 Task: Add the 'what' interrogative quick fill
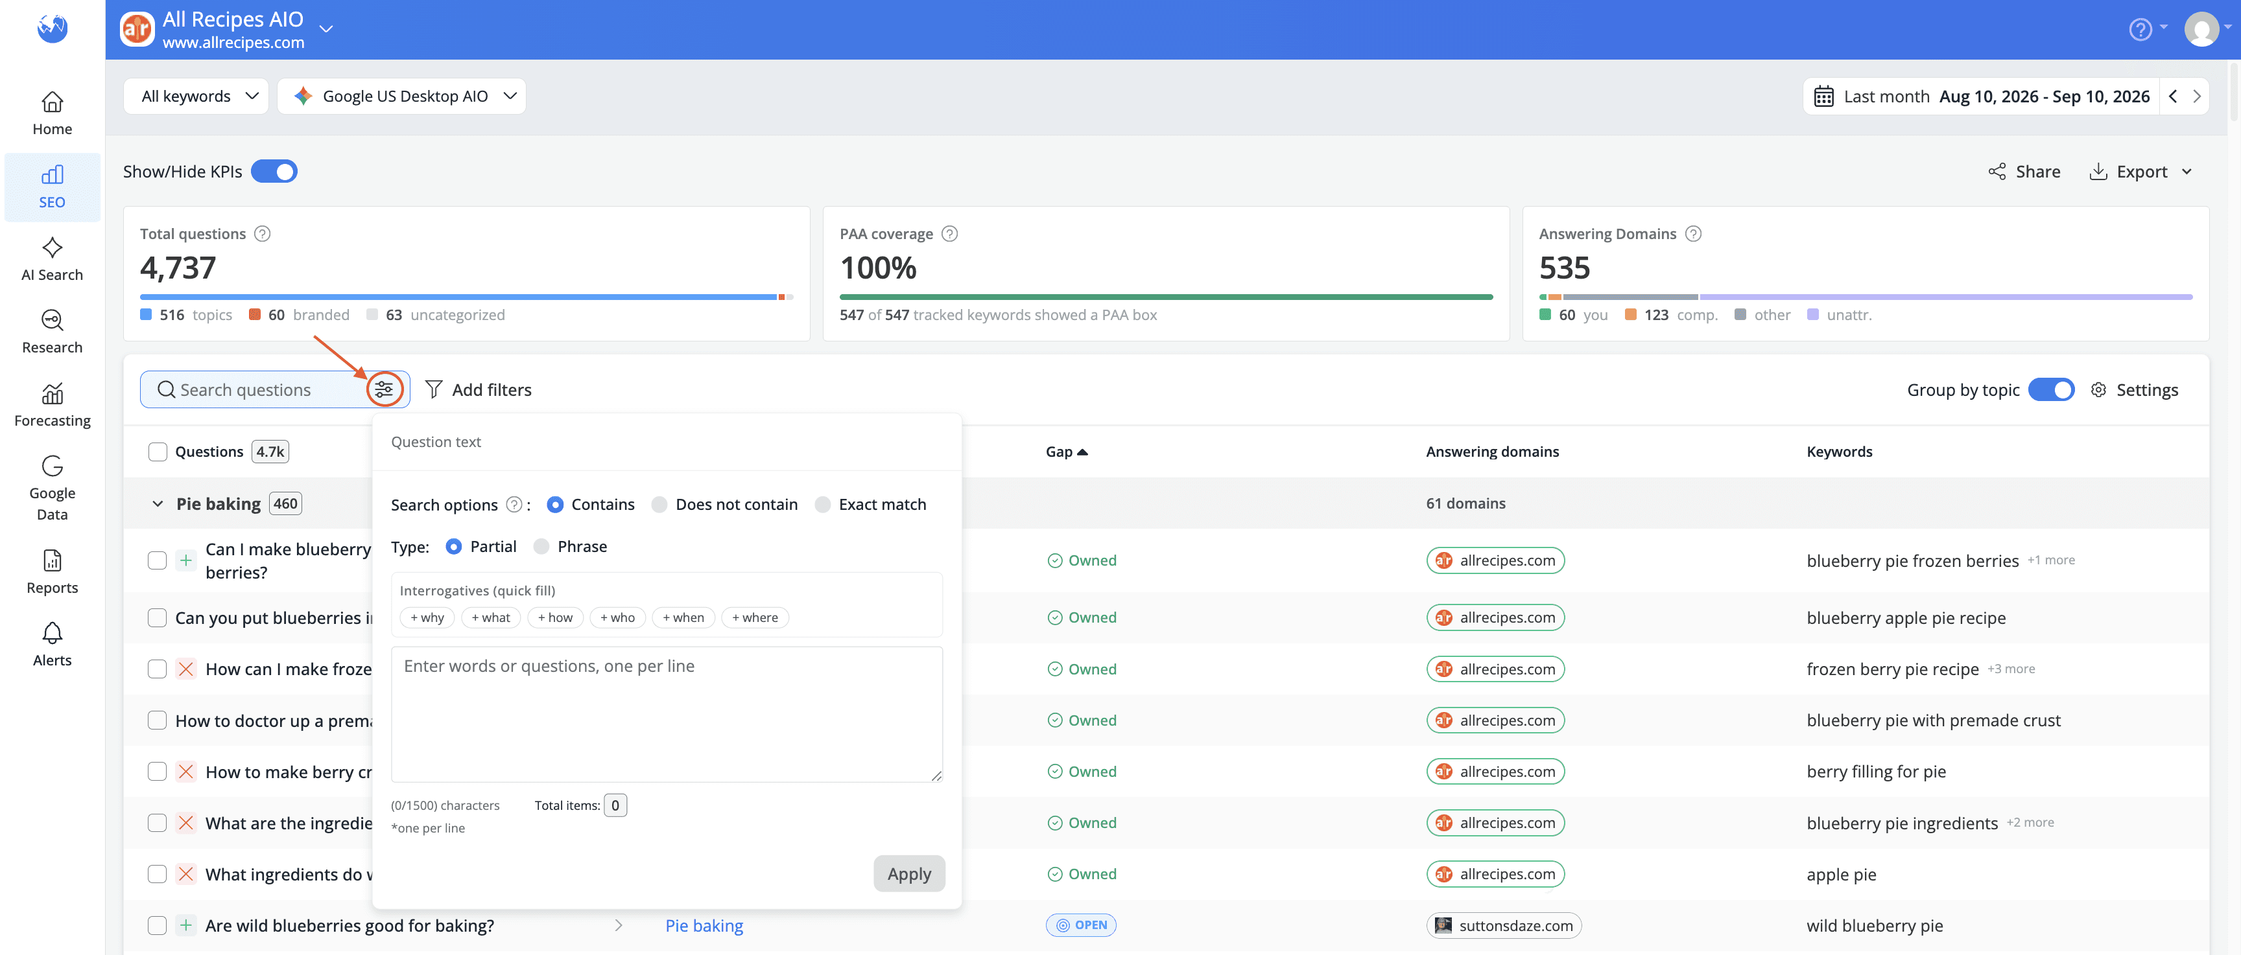[x=491, y=618]
